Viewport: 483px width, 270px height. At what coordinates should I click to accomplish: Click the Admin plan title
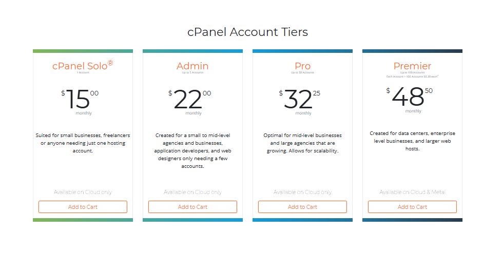click(192, 66)
